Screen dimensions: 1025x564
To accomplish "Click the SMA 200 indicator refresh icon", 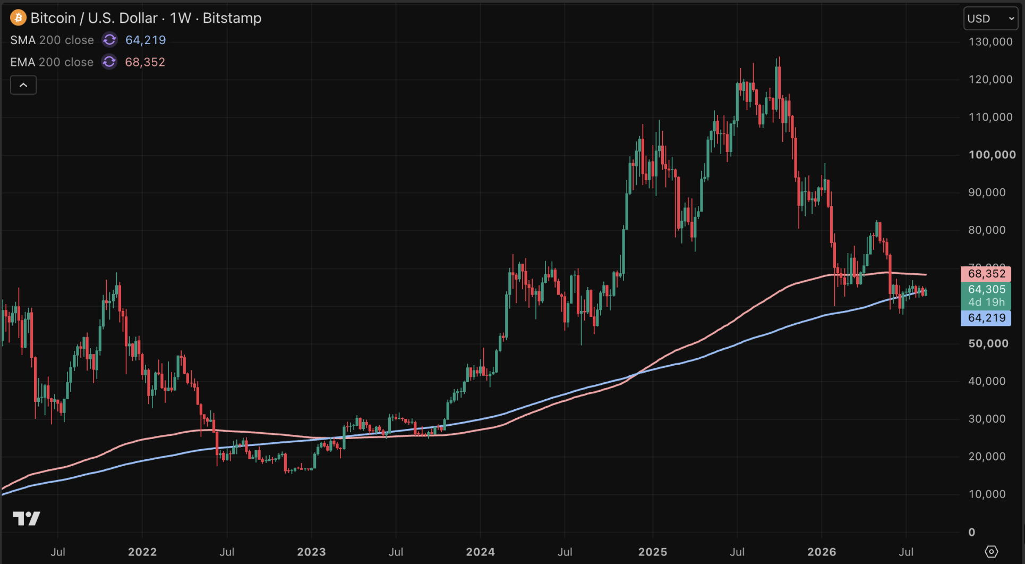I will [x=109, y=40].
